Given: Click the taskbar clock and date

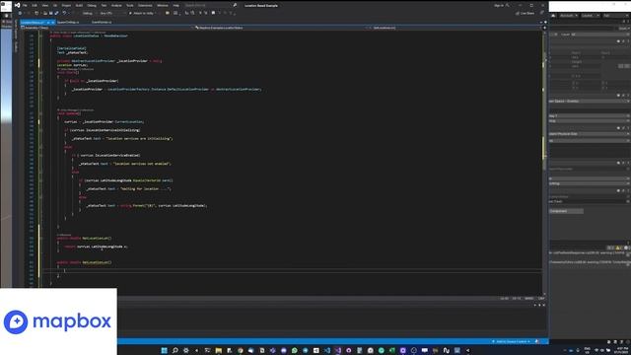Looking at the screenshot, I should coord(622,351).
